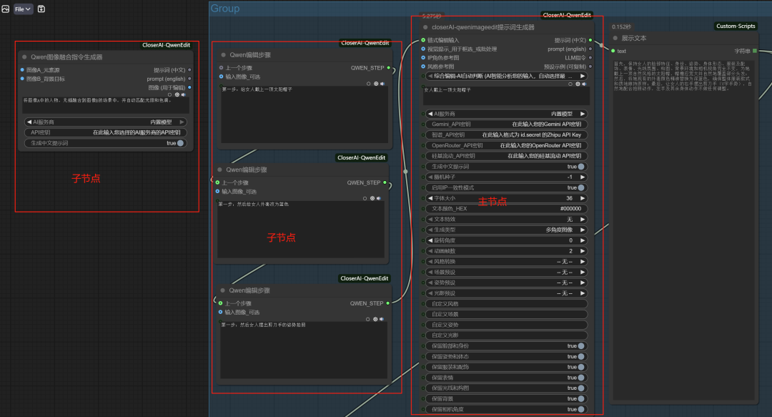Click the Gemini_API密钥 input field
The height and width of the screenshot is (417, 772).
506,124
